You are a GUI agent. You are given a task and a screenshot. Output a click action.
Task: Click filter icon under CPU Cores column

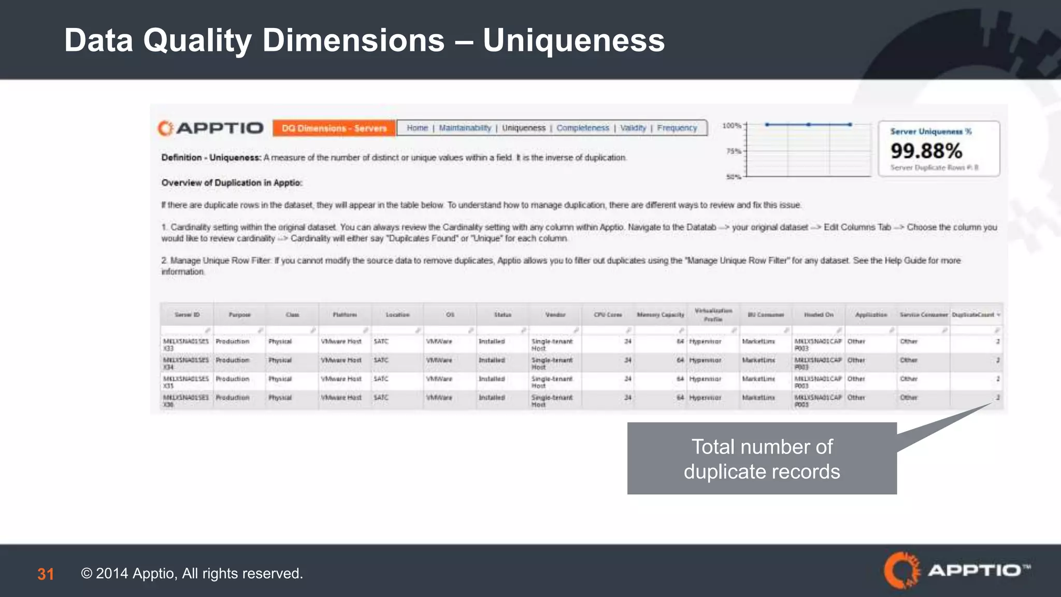(x=629, y=330)
